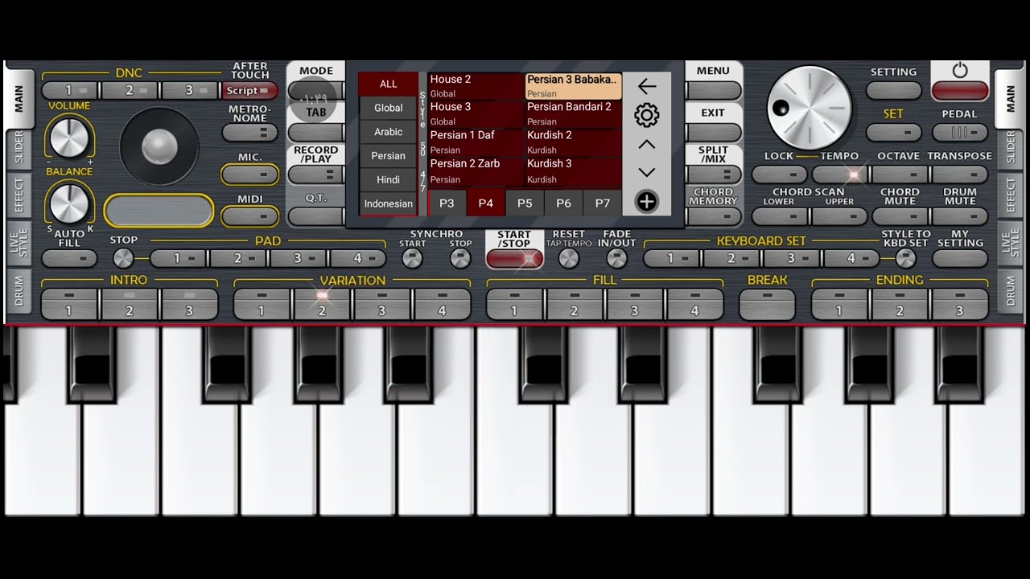Go down with the list down chevron

646,172
